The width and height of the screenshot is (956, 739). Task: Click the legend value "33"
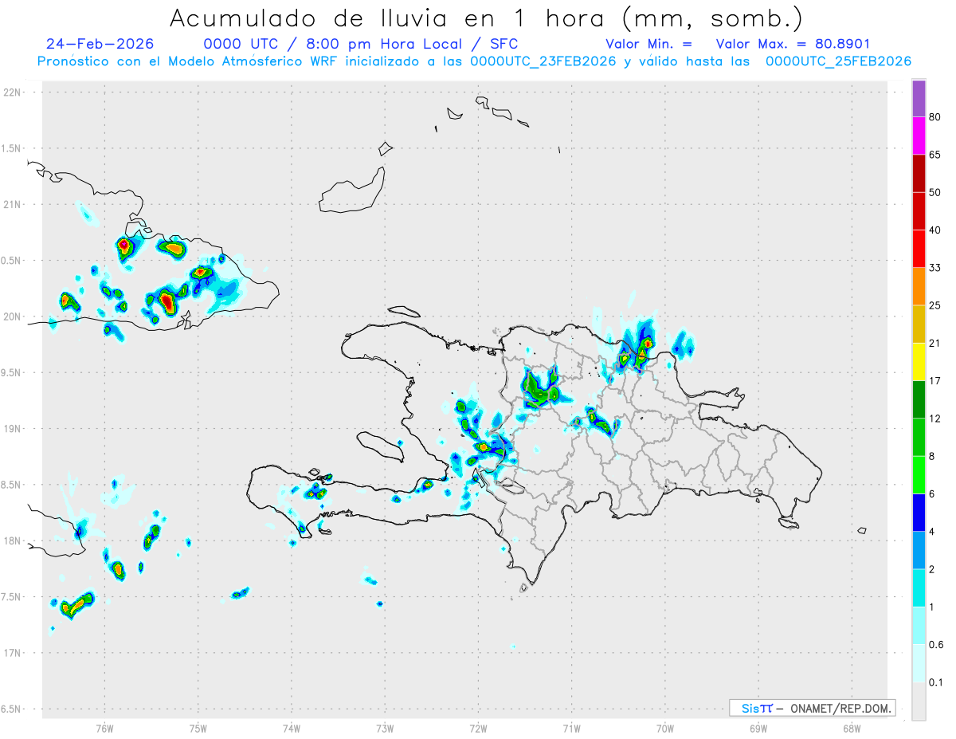pyautogui.click(x=935, y=268)
